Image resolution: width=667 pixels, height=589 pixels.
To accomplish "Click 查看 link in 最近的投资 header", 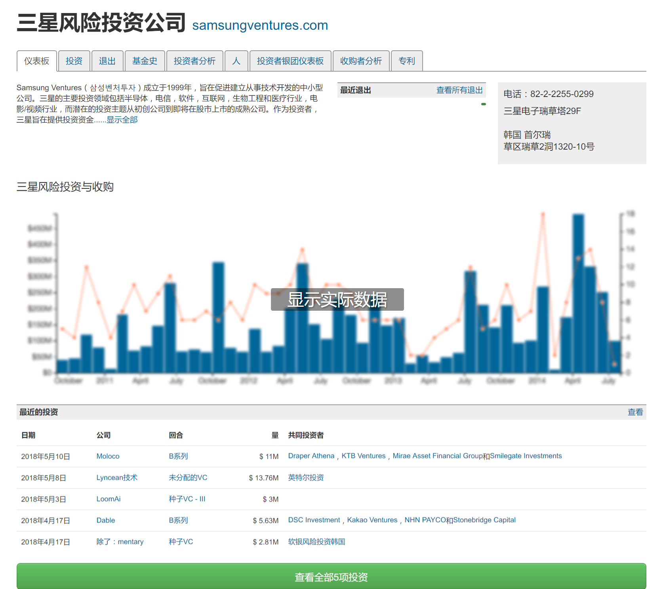I will coord(635,412).
